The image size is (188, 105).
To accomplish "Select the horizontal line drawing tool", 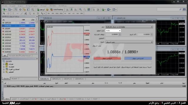I will [17, 13].
